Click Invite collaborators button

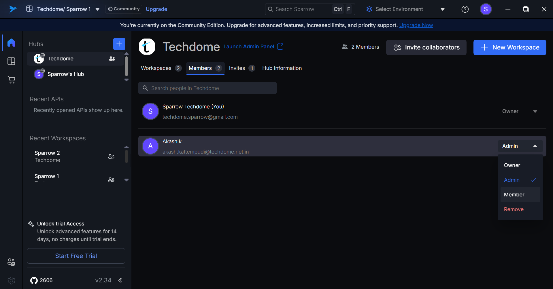[x=426, y=47]
